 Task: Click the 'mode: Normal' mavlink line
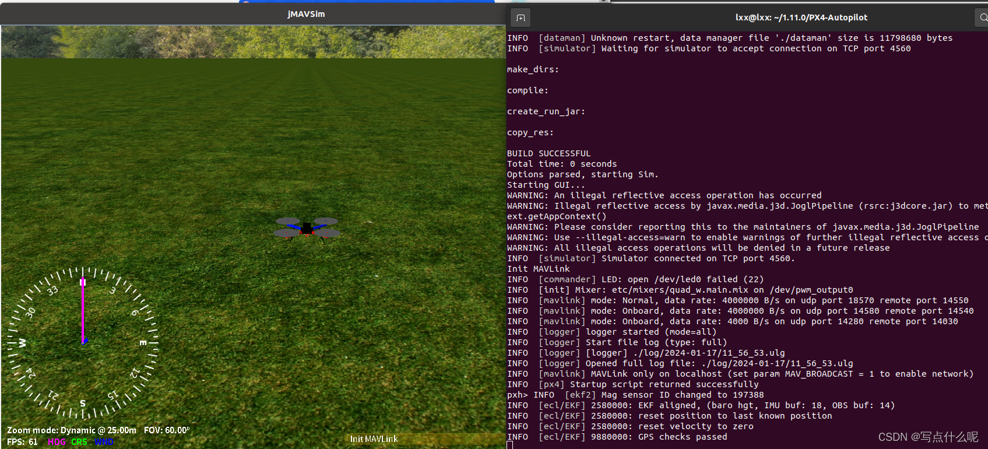click(x=738, y=300)
